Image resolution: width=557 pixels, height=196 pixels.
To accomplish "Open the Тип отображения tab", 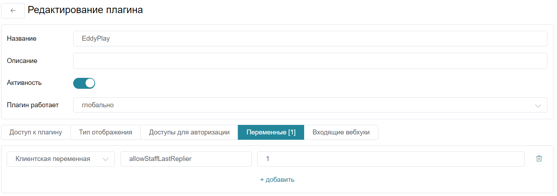I will (x=106, y=132).
